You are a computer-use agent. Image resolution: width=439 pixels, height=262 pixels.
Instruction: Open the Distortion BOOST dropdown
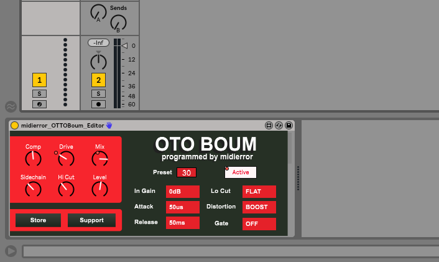(x=259, y=207)
